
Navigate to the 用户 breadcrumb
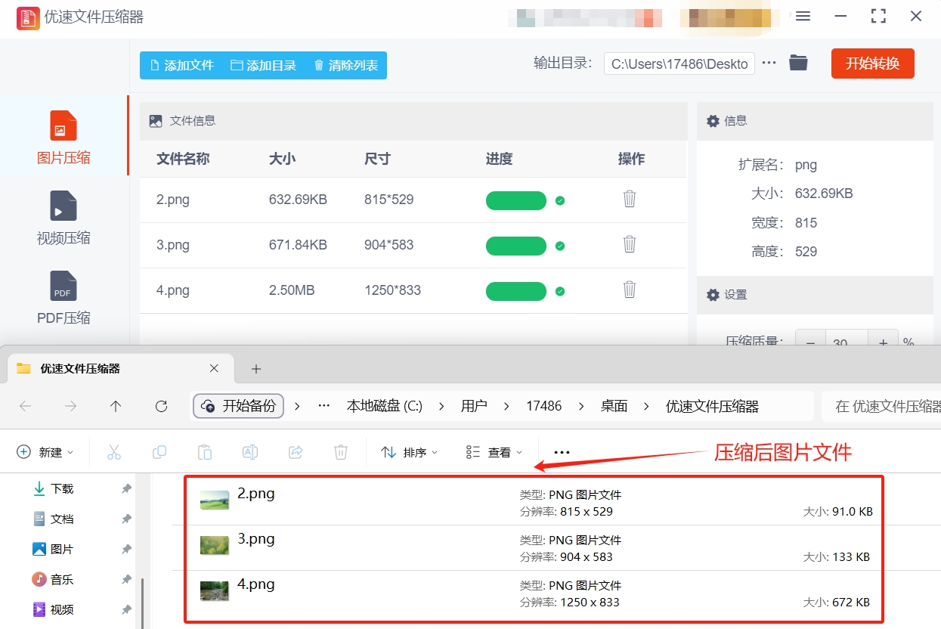[x=474, y=406]
